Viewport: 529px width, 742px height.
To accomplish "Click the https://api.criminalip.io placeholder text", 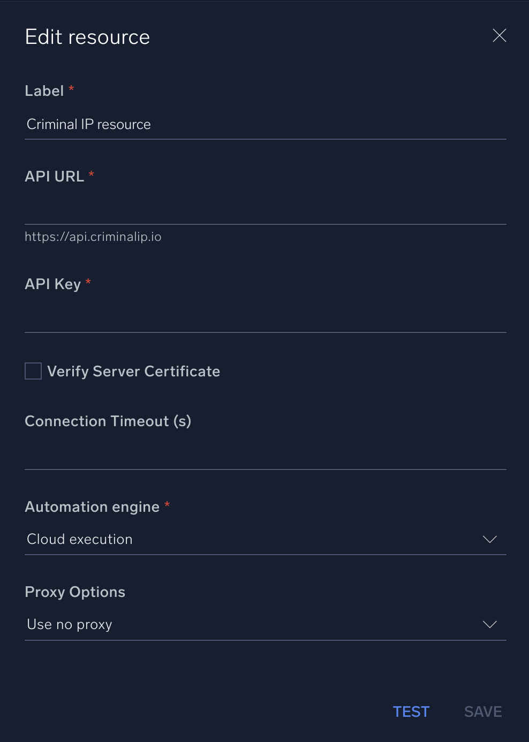I will [x=93, y=236].
